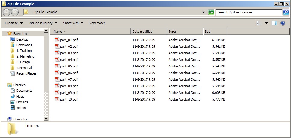Click the green Refresh button

pyautogui.click(x=211, y=12)
